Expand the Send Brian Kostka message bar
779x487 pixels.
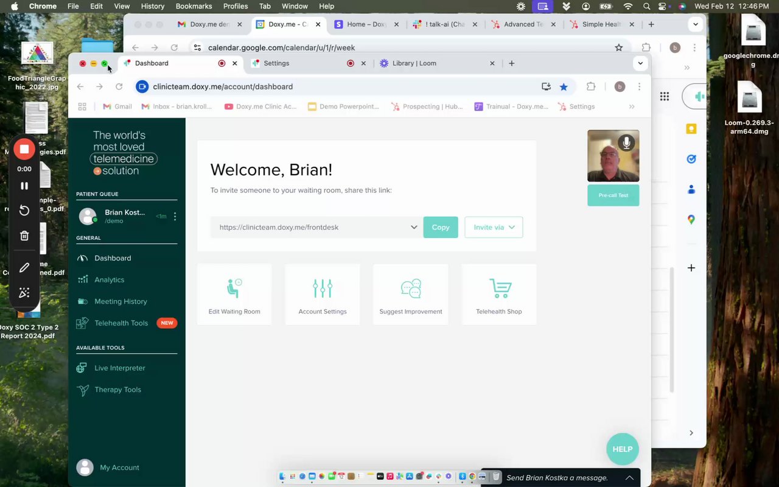[629, 478]
